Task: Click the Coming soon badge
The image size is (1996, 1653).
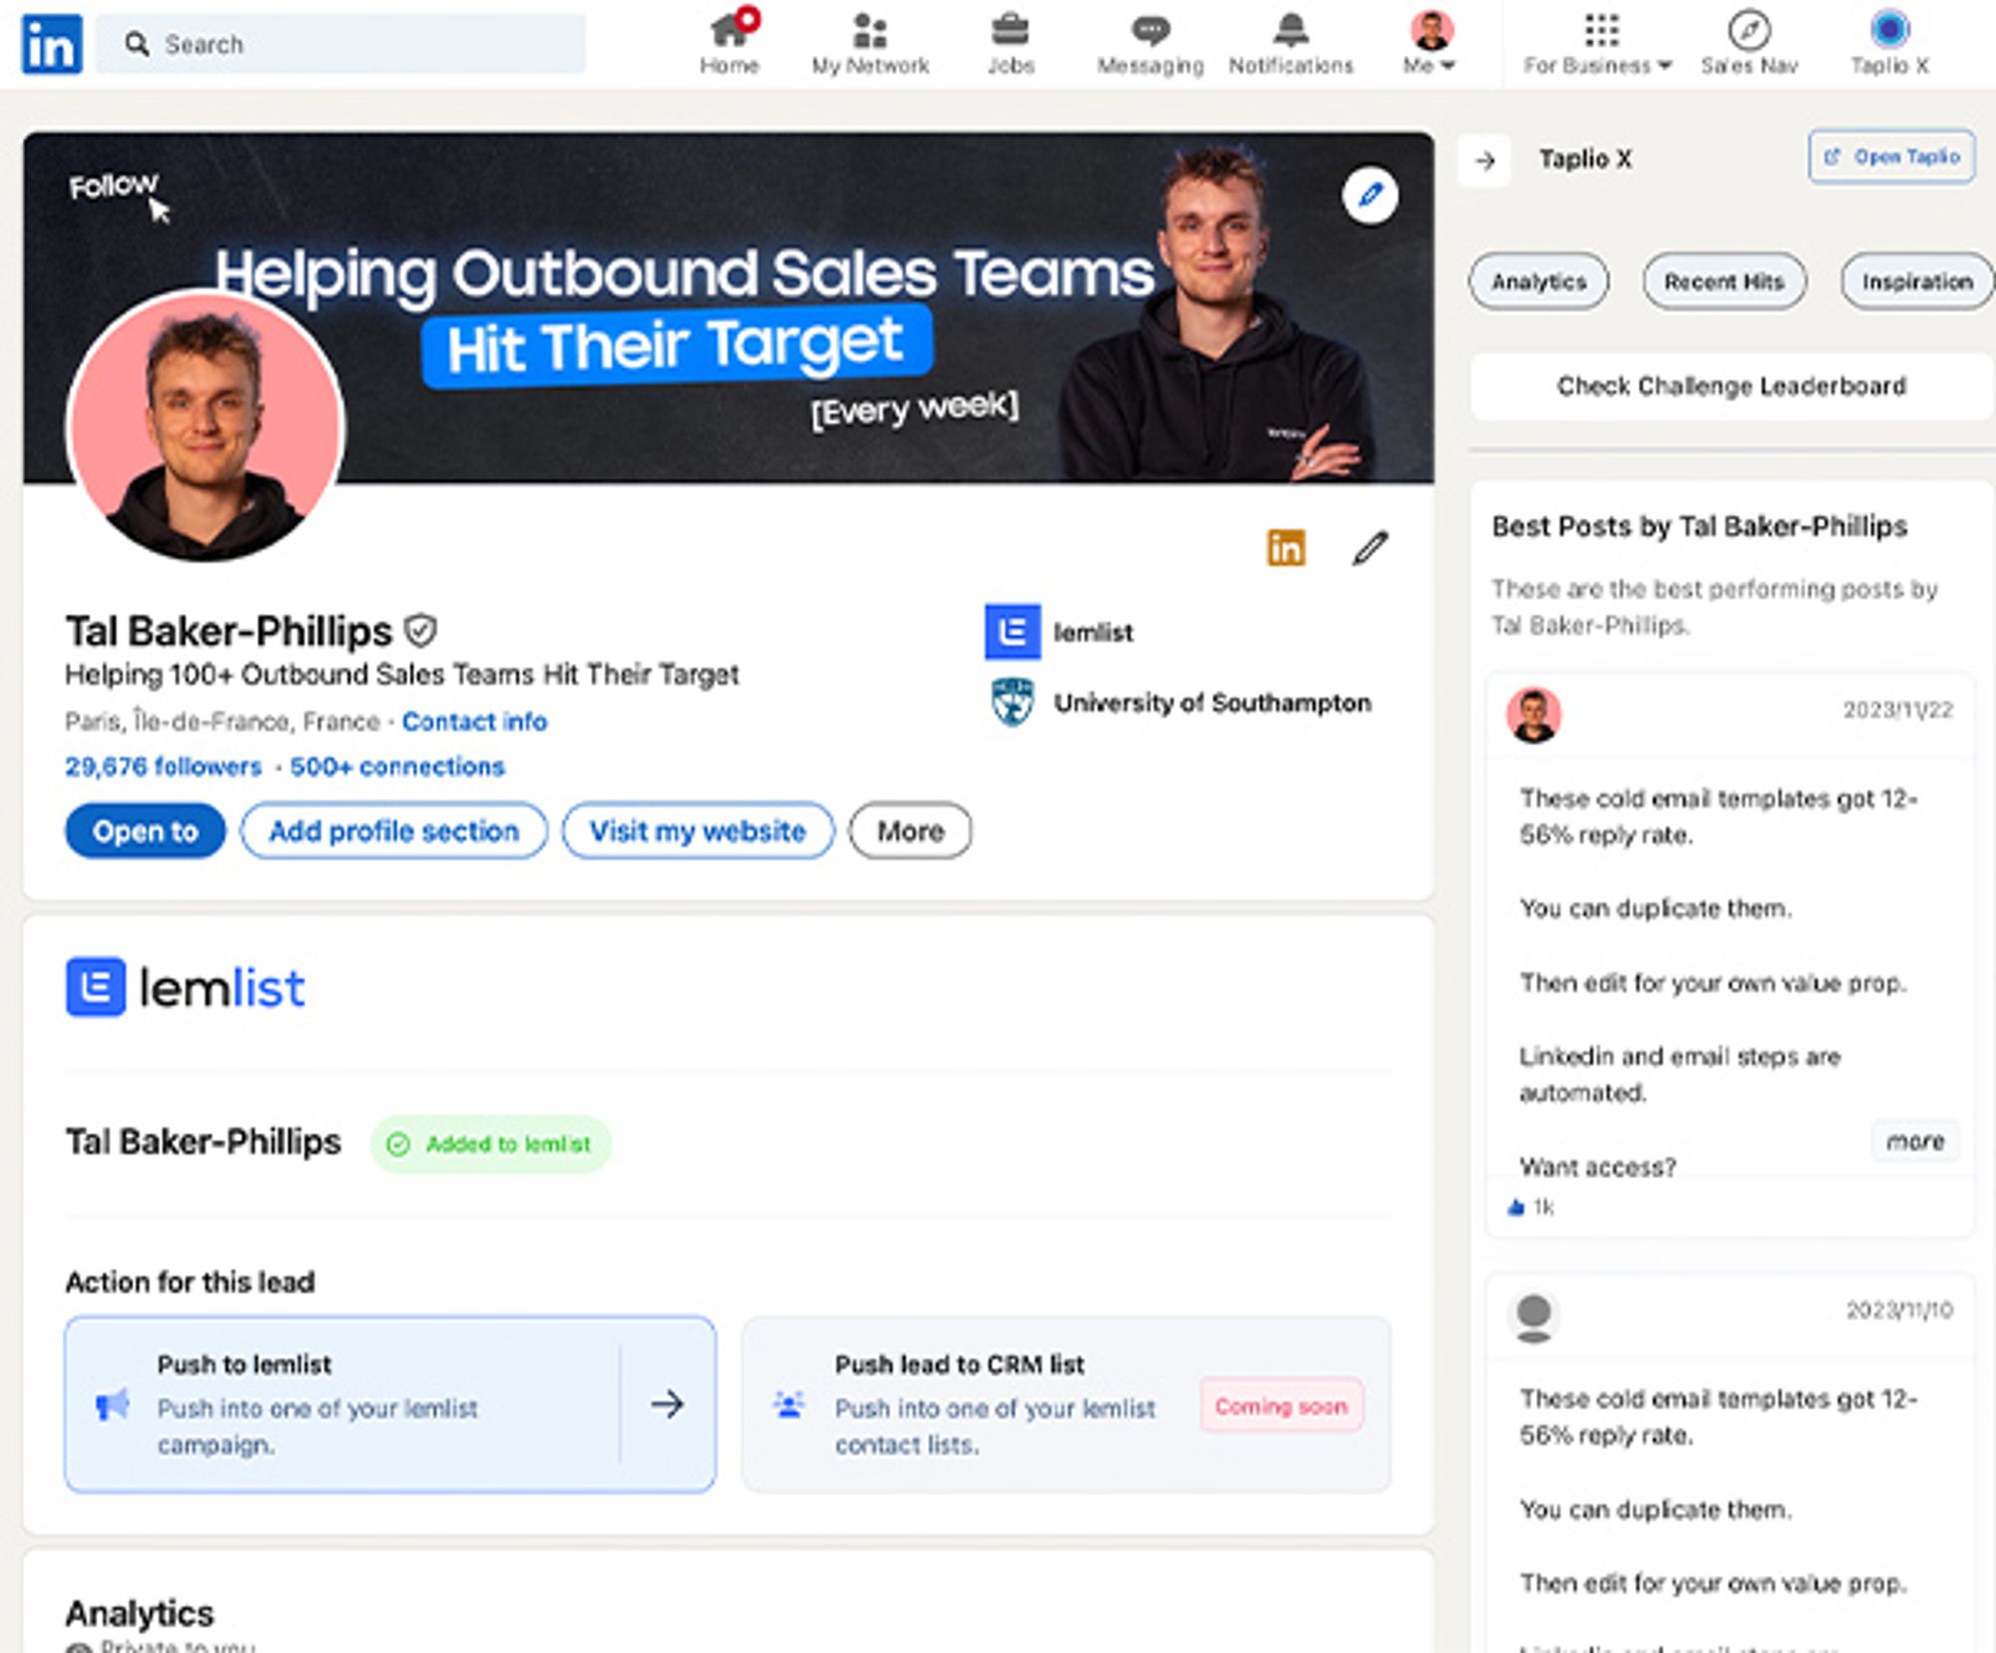Action: click(1281, 1405)
